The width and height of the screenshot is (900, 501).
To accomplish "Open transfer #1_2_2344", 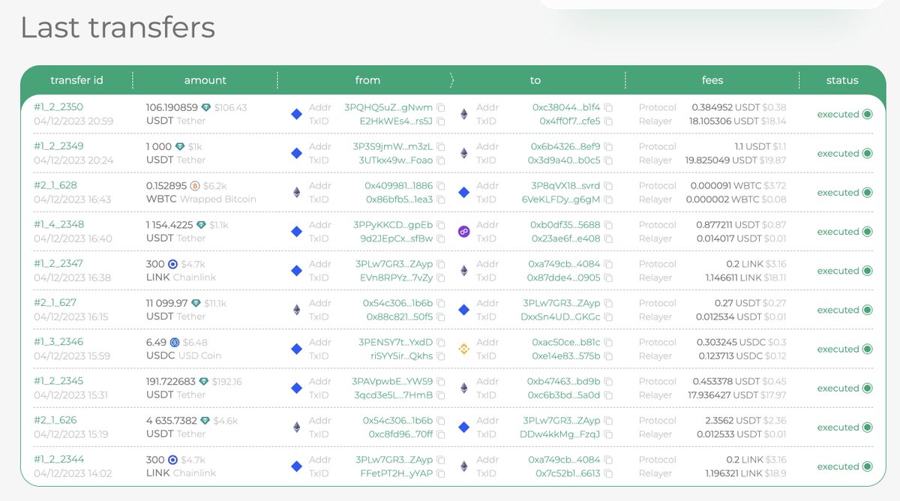I will 58,459.
